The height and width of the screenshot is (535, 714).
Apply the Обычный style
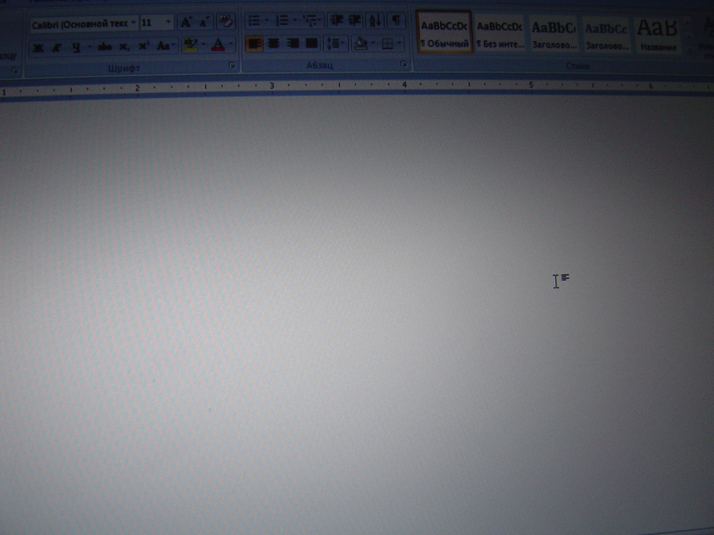(x=444, y=34)
